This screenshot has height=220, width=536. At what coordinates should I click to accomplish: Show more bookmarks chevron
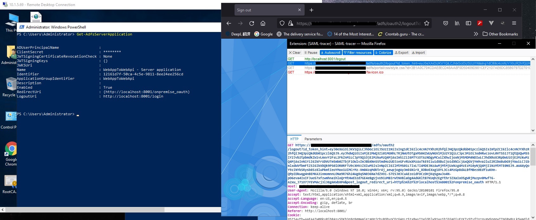click(476, 34)
